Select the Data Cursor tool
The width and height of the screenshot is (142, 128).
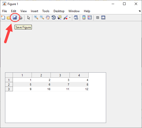59,17
